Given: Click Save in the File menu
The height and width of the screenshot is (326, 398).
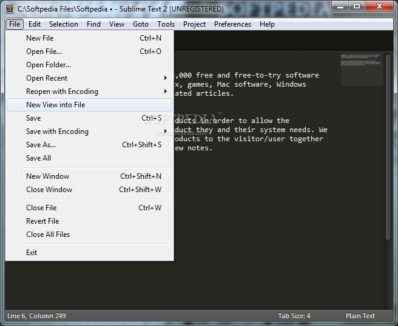Looking at the screenshot, I should pos(89,118).
